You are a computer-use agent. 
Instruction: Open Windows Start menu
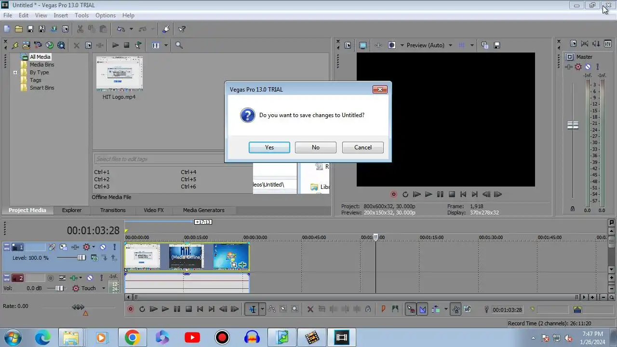coord(13,337)
